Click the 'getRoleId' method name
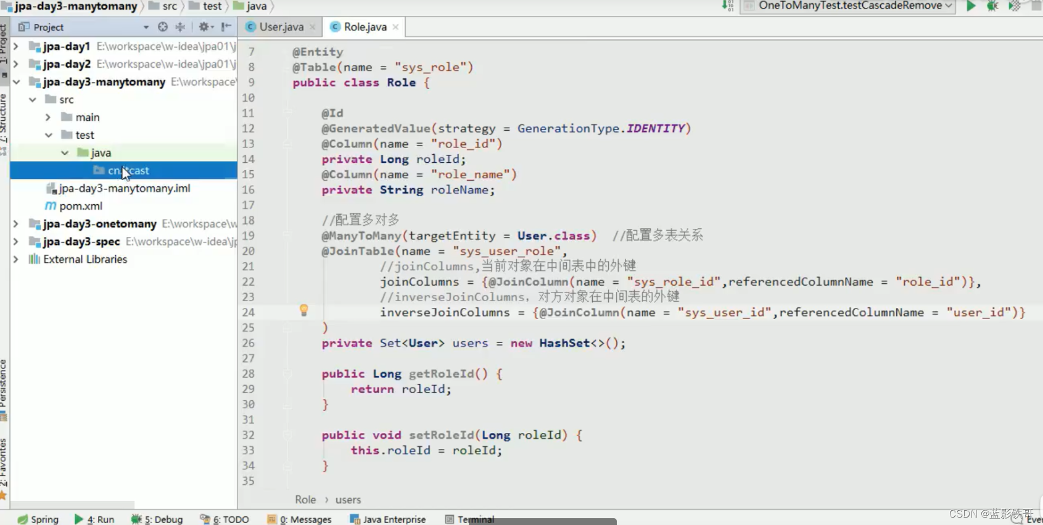The image size is (1043, 525). (x=441, y=374)
